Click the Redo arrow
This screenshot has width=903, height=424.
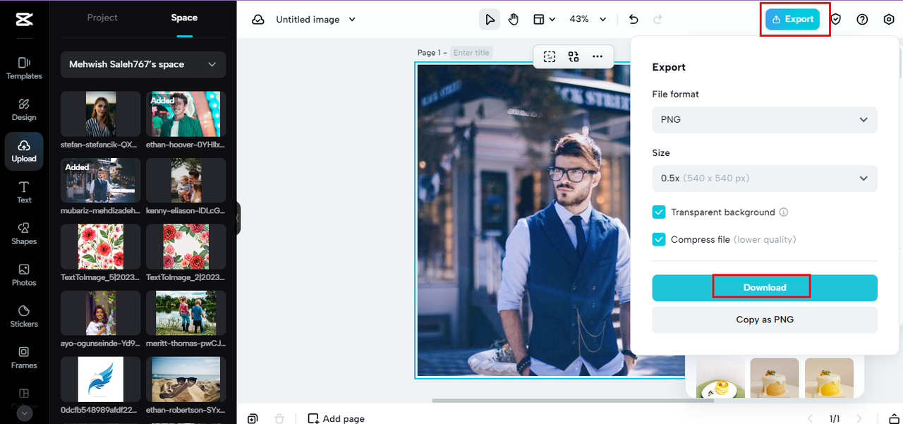(x=657, y=19)
